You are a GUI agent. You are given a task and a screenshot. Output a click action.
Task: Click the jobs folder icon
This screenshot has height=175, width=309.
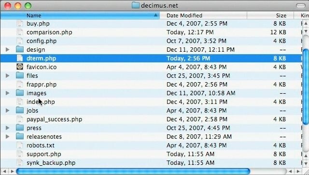pos(20,110)
